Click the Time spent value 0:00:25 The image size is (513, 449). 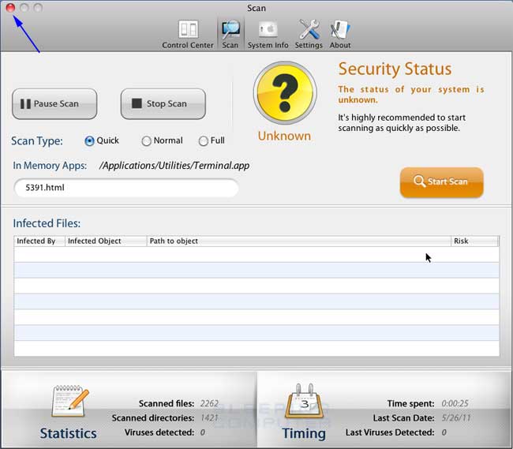[455, 403]
